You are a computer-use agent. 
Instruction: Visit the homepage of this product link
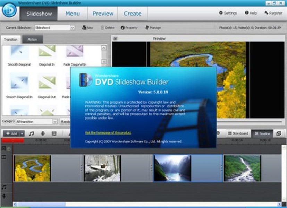click(108, 133)
